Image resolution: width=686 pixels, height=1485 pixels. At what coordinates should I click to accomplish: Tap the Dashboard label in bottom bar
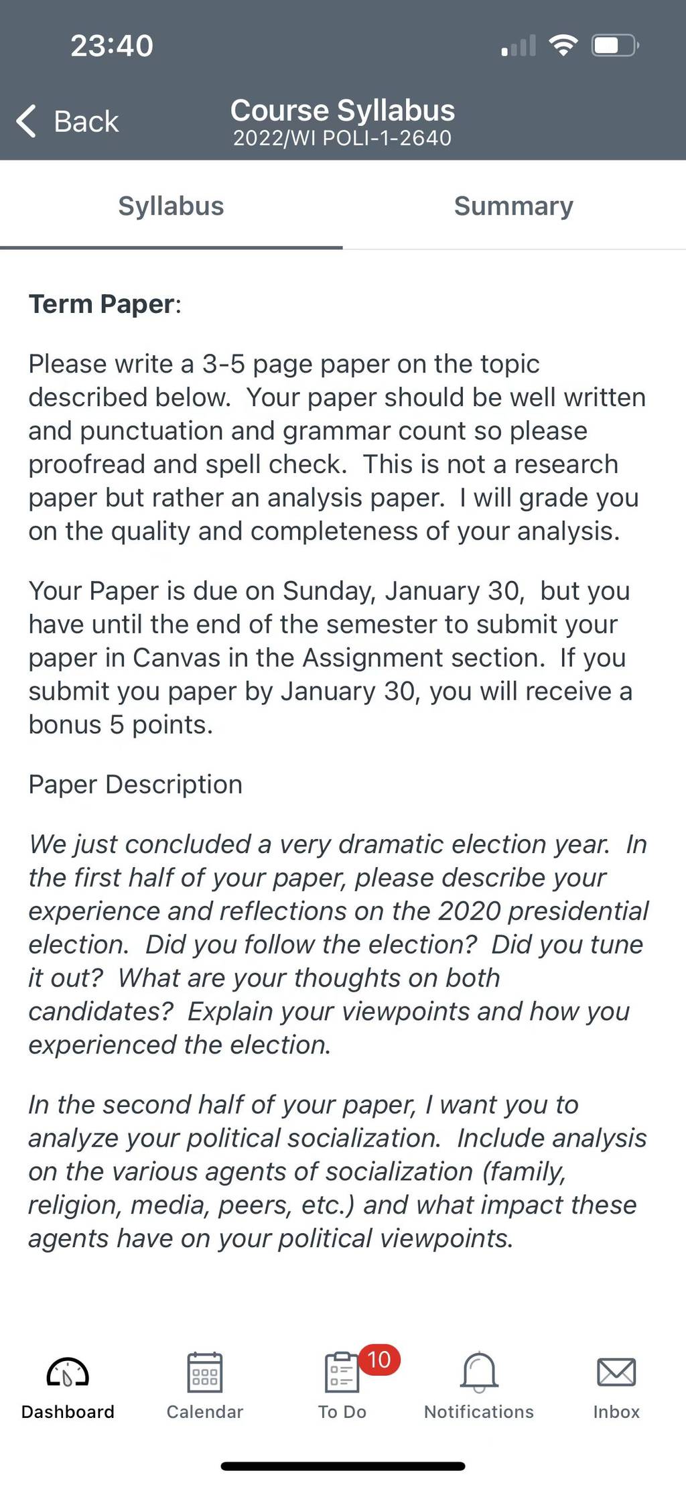click(x=68, y=1412)
